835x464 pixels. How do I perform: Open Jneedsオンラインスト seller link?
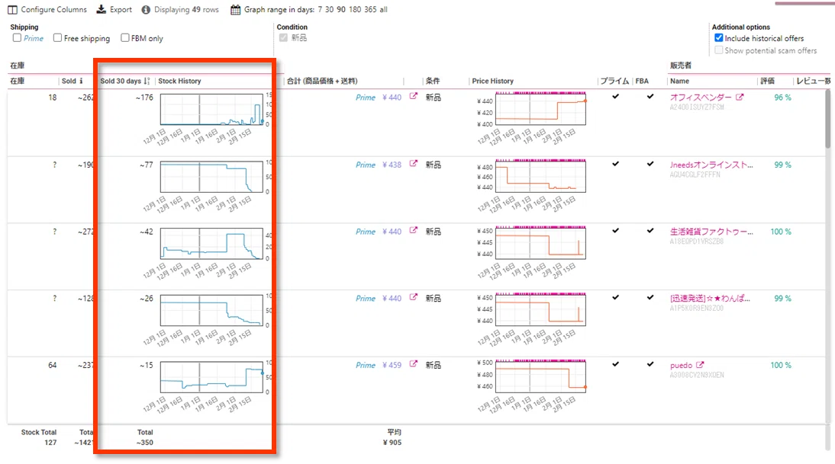pyautogui.click(x=711, y=165)
